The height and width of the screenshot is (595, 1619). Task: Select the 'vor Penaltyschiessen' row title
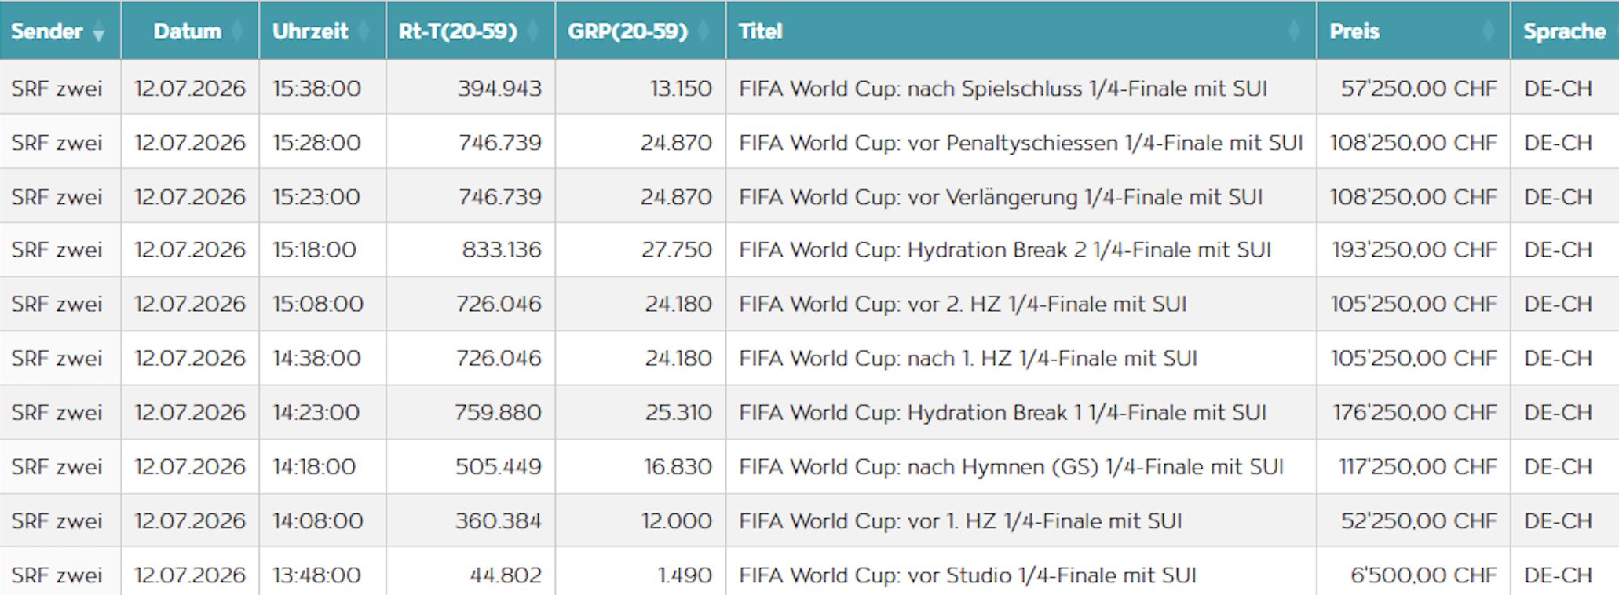point(1020,142)
